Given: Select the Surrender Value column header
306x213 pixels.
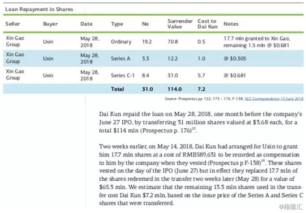Looking at the screenshot, I should point(180,24).
